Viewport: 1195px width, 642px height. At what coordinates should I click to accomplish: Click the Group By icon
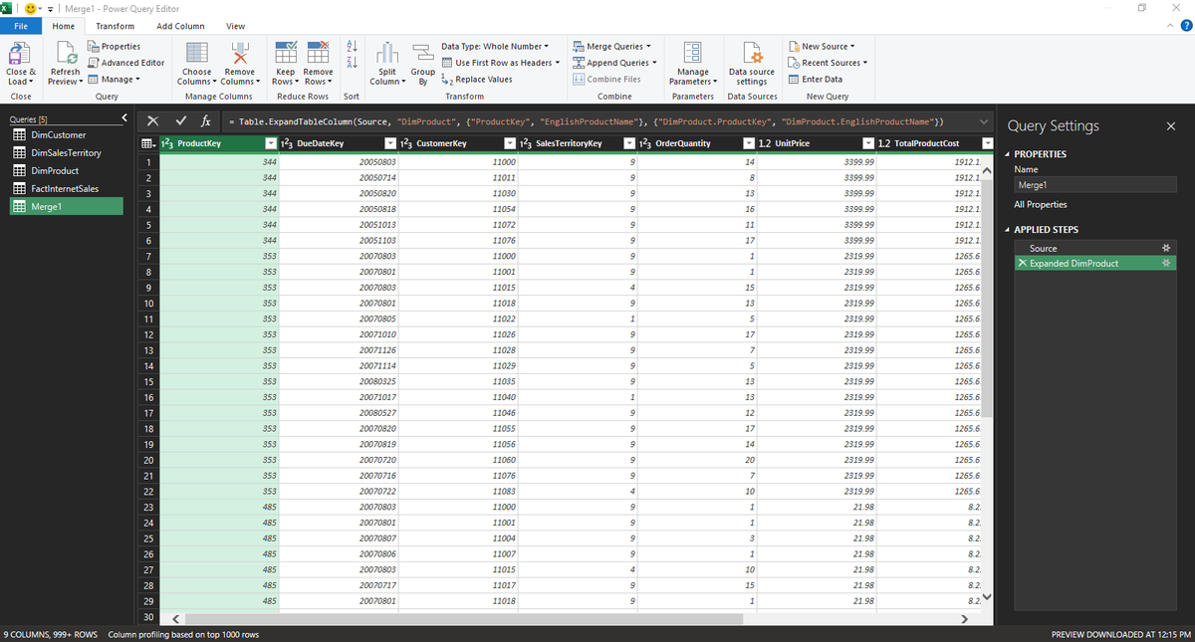(423, 54)
